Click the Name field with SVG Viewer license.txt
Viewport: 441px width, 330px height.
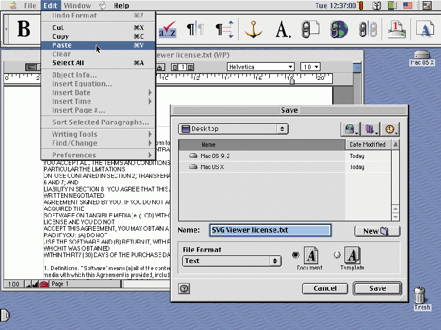pos(270,230)
